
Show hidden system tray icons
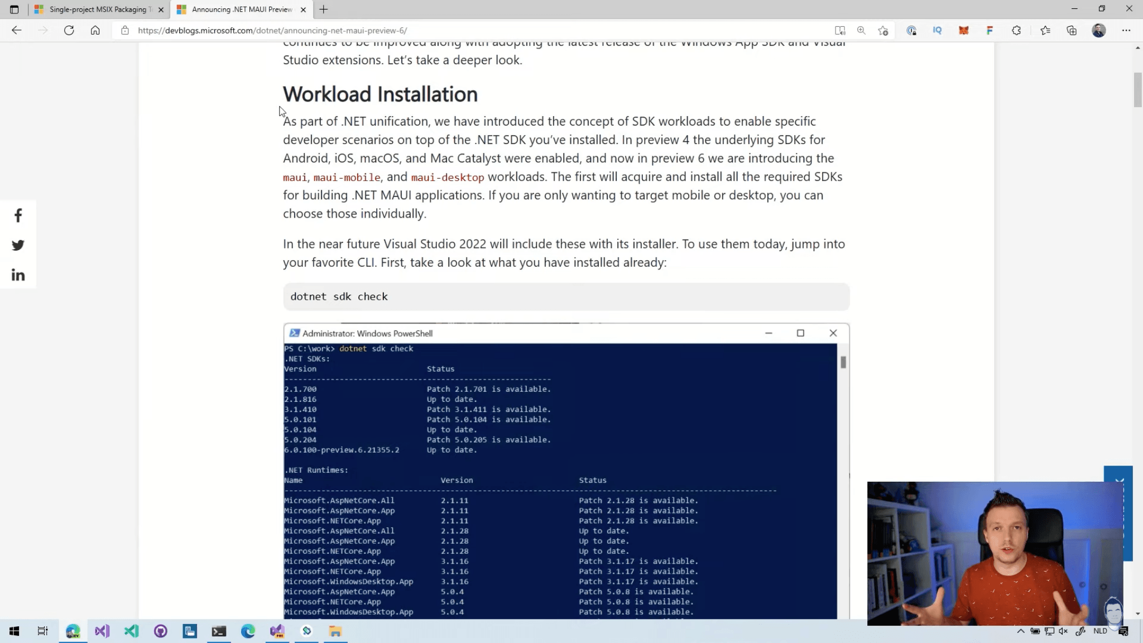tap(1021, 631)
